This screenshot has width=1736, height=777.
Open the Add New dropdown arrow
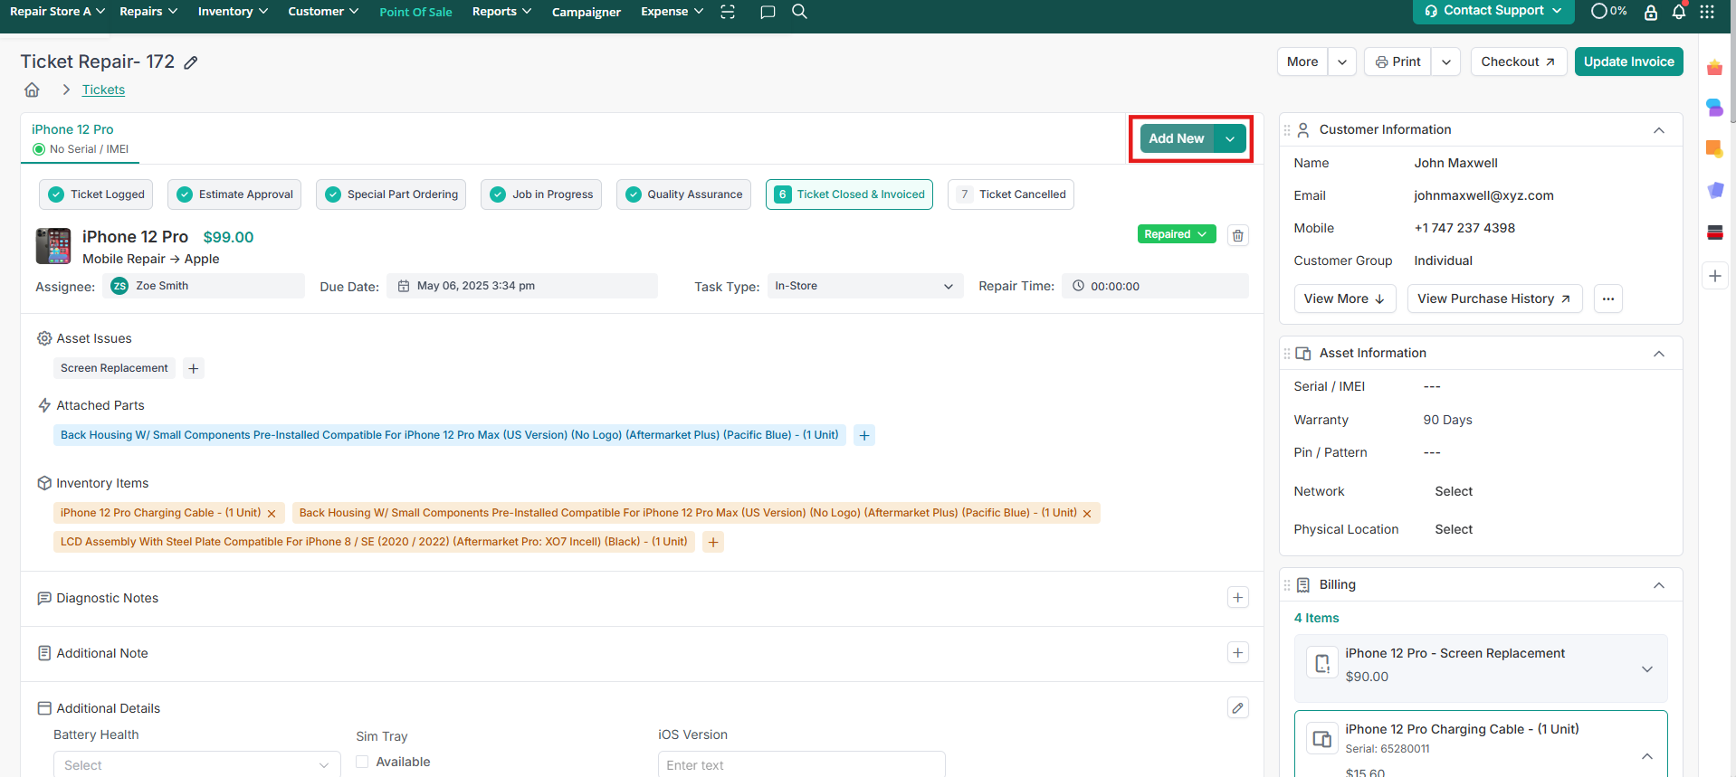tap(1230, 138)
